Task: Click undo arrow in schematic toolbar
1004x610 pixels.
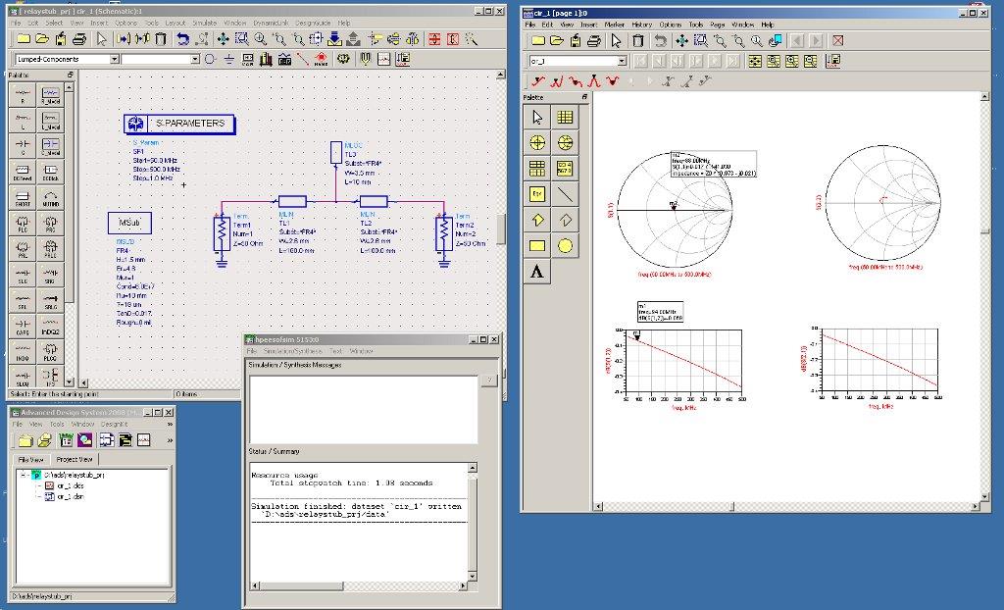Action: click(183, 39)
